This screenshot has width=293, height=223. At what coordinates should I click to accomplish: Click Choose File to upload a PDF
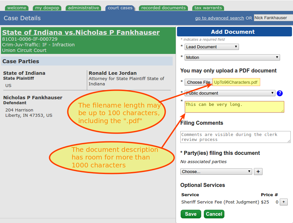click(198, 82)
